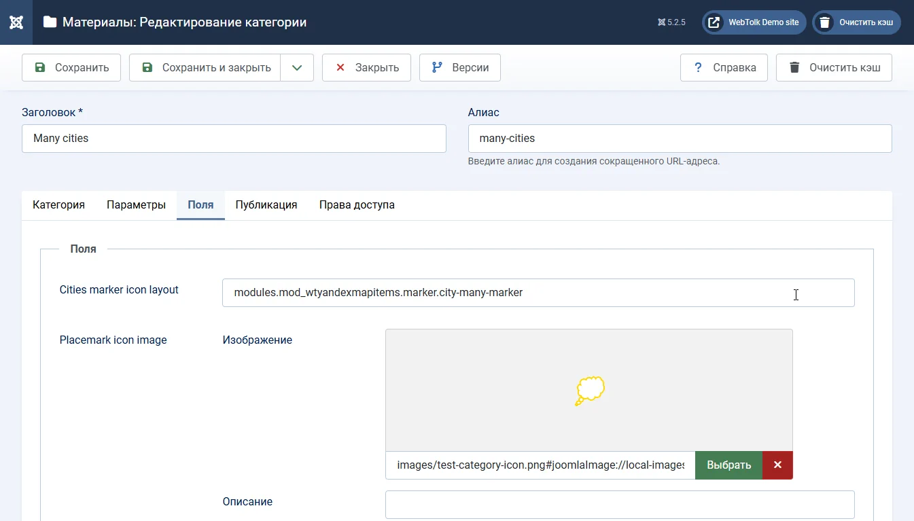Focus the Алиас field many-cities

[680, 139]
